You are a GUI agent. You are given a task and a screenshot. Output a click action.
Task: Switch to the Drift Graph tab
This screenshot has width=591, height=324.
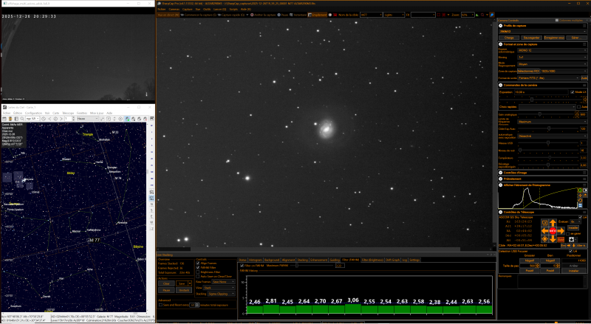click(393, 260)
